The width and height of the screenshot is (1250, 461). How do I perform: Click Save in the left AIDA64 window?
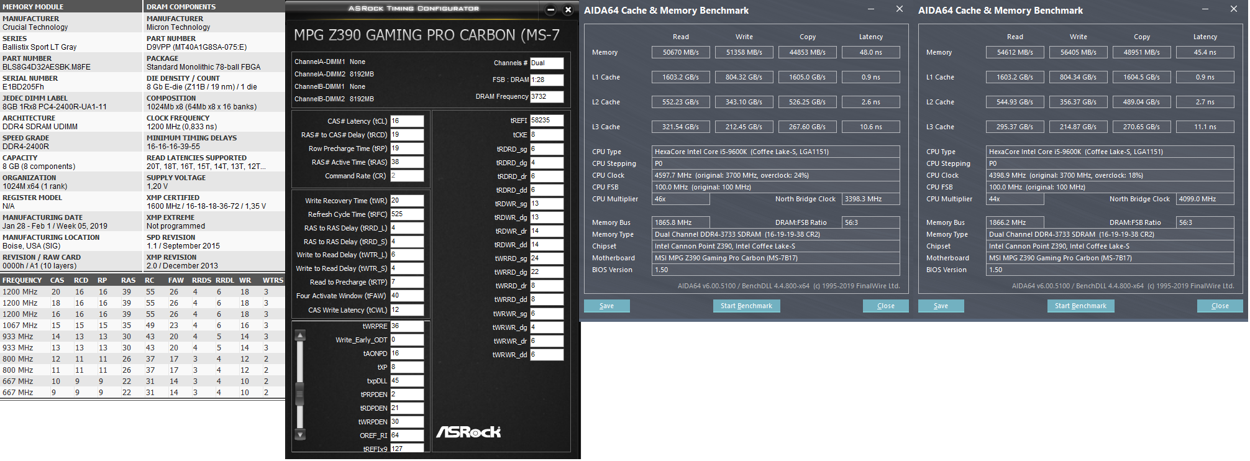click(x=607, y=306)
